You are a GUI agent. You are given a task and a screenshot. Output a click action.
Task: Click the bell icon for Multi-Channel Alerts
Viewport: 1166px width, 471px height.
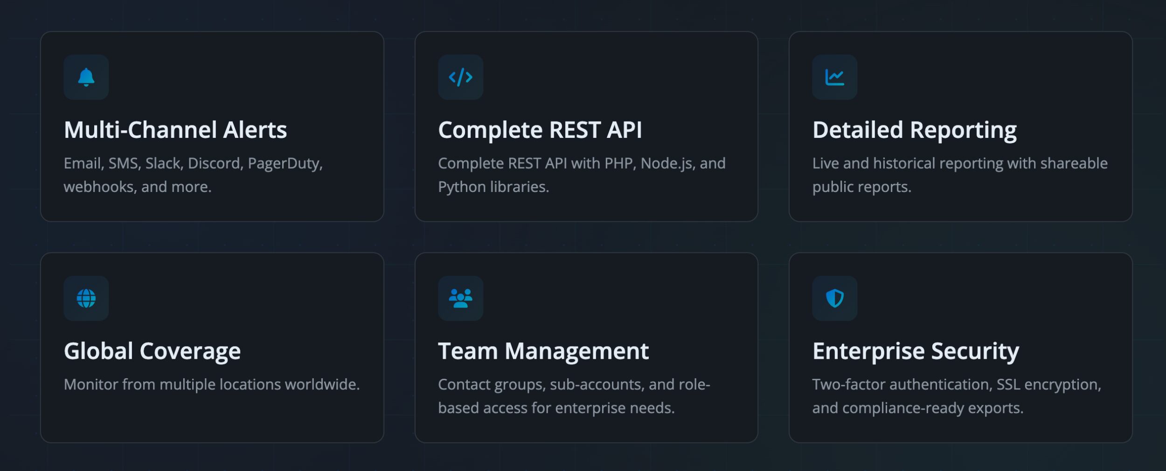pos(86,77)
